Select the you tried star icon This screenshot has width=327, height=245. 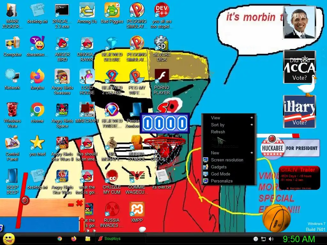click(37, 145)
